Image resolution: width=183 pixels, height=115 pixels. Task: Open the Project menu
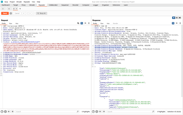pos(12,2)
